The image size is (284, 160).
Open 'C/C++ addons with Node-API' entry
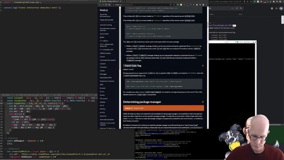[106, 45]
